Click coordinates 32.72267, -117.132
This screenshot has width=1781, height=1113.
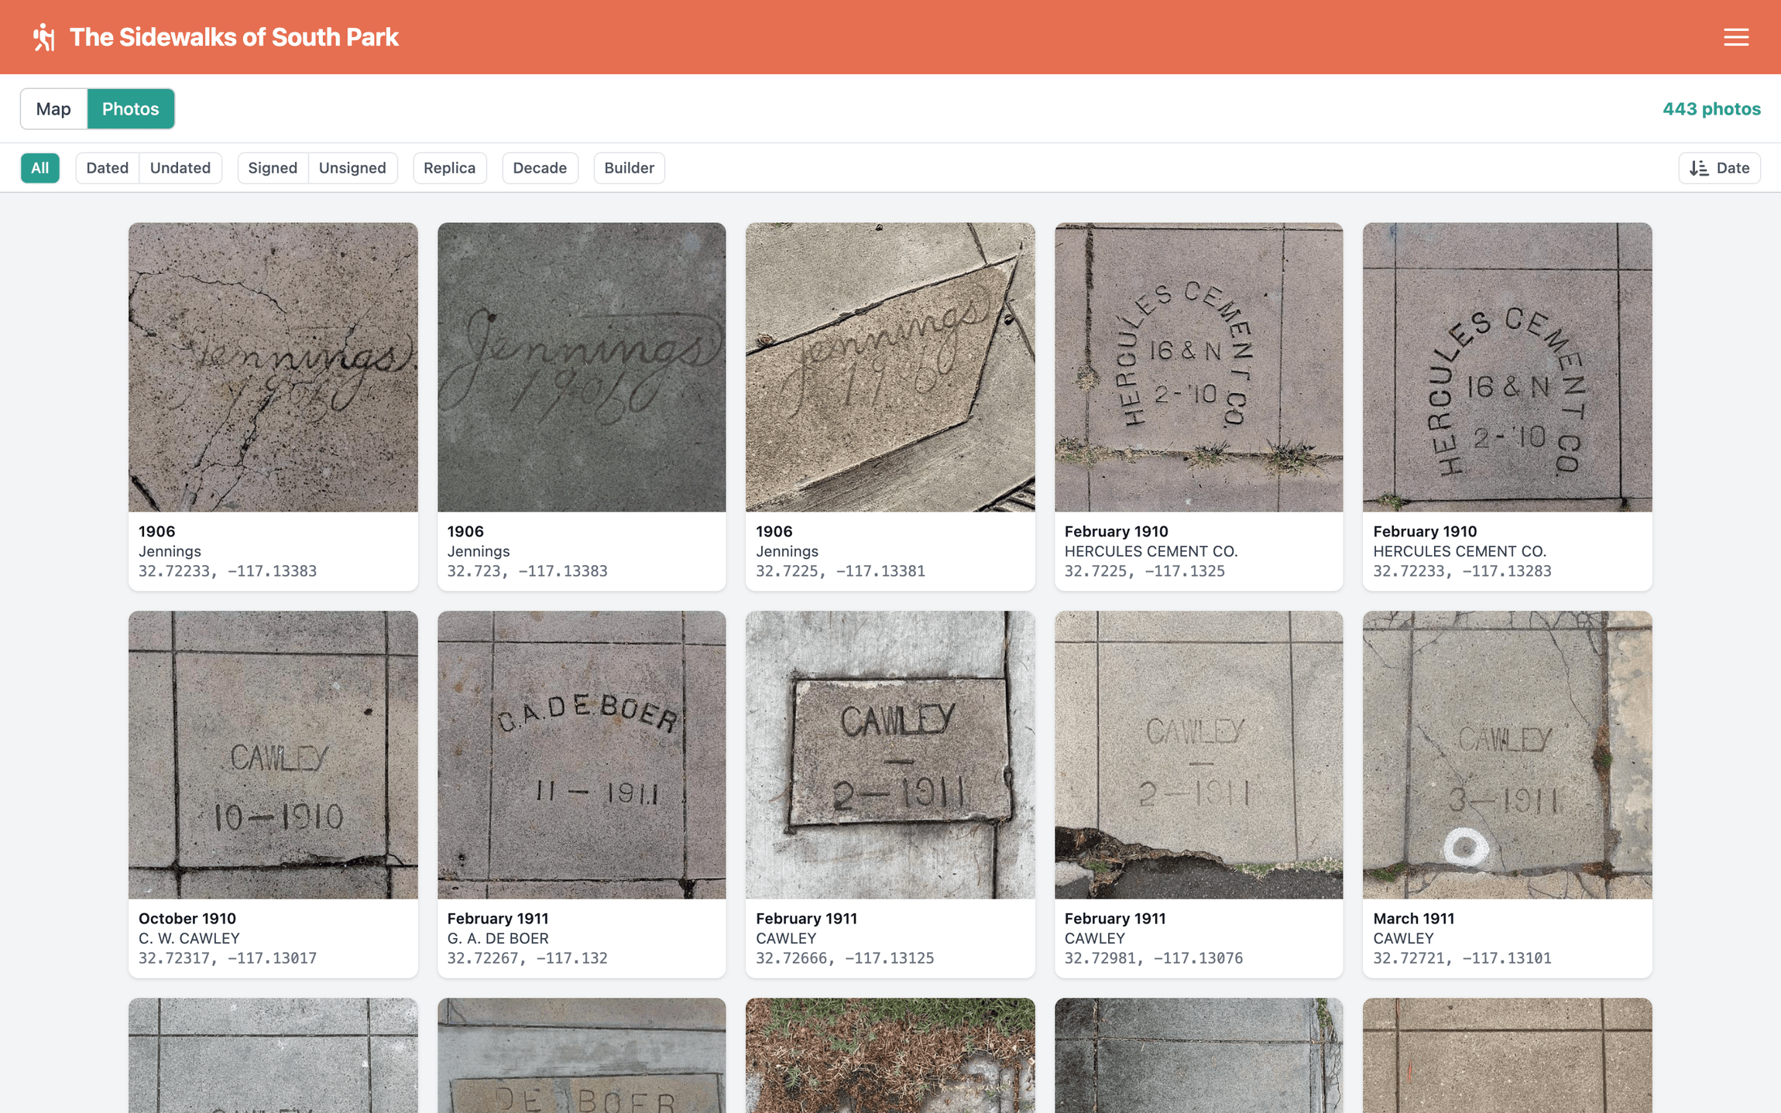pos(527,958)
